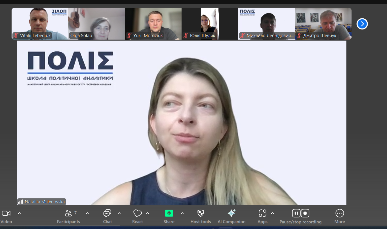387x229 pixels.
Task: Open the More options menu
Action: tap(339, 214)
